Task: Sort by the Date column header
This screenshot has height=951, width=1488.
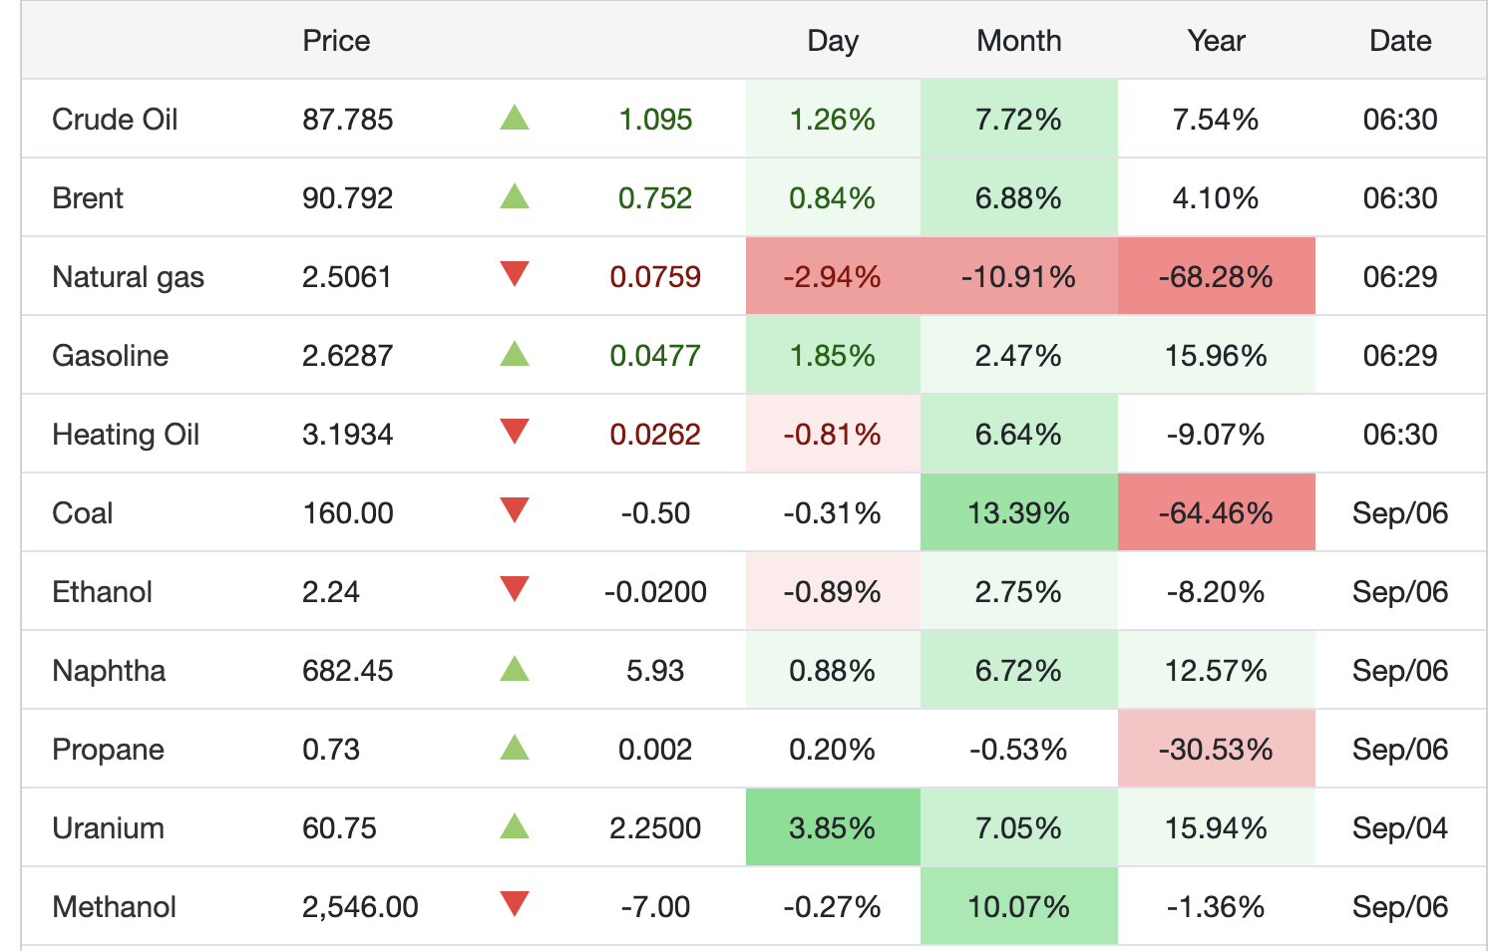Action: (1400, 41)
